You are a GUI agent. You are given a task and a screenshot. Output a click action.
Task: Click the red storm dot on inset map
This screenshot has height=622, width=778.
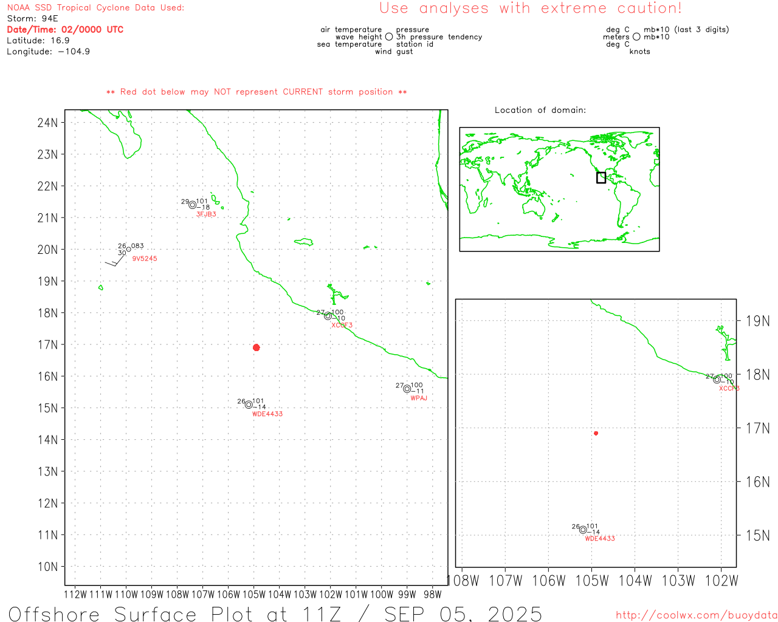pos(596,433)
